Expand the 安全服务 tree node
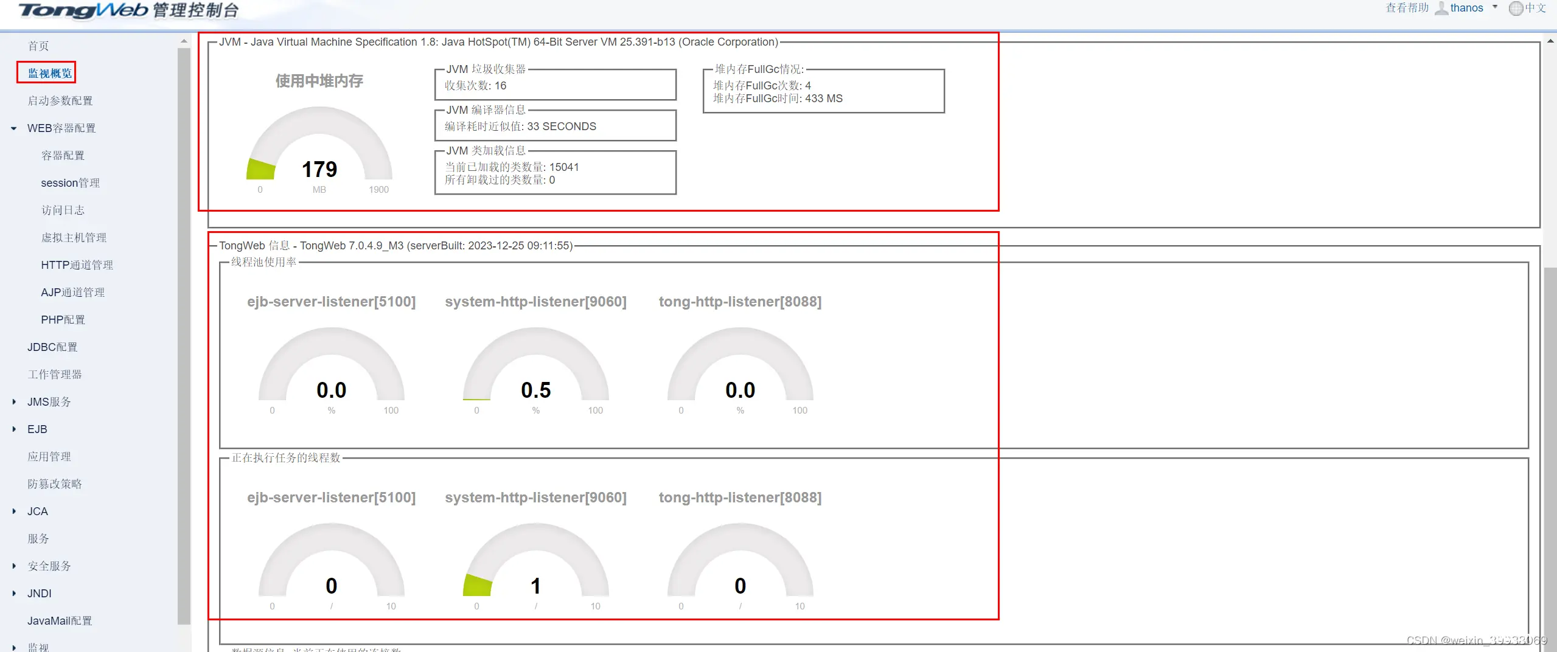 [x=13, y=566]
